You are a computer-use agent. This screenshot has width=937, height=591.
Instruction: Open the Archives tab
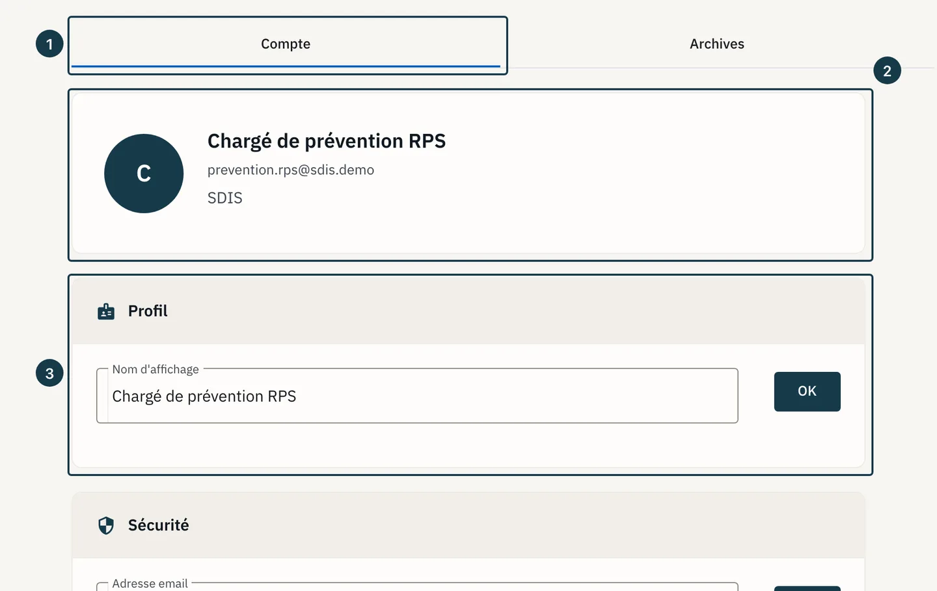pos(716,44)
